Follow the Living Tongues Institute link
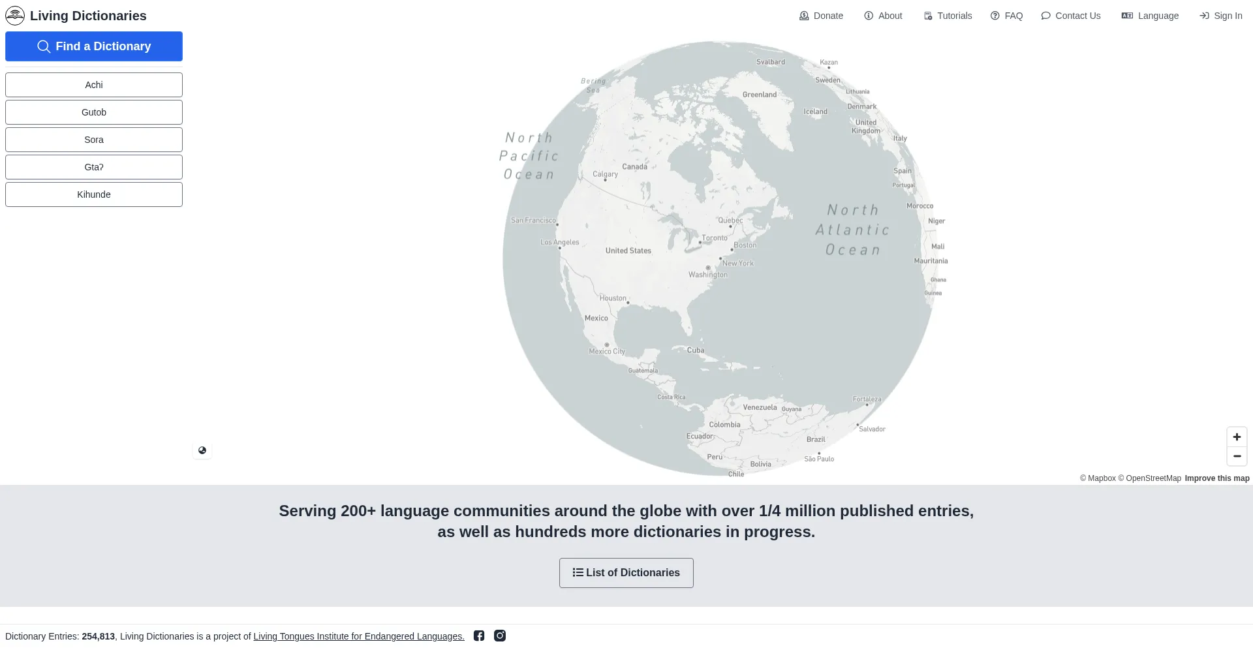1253x648 pixels. (359, 636)
